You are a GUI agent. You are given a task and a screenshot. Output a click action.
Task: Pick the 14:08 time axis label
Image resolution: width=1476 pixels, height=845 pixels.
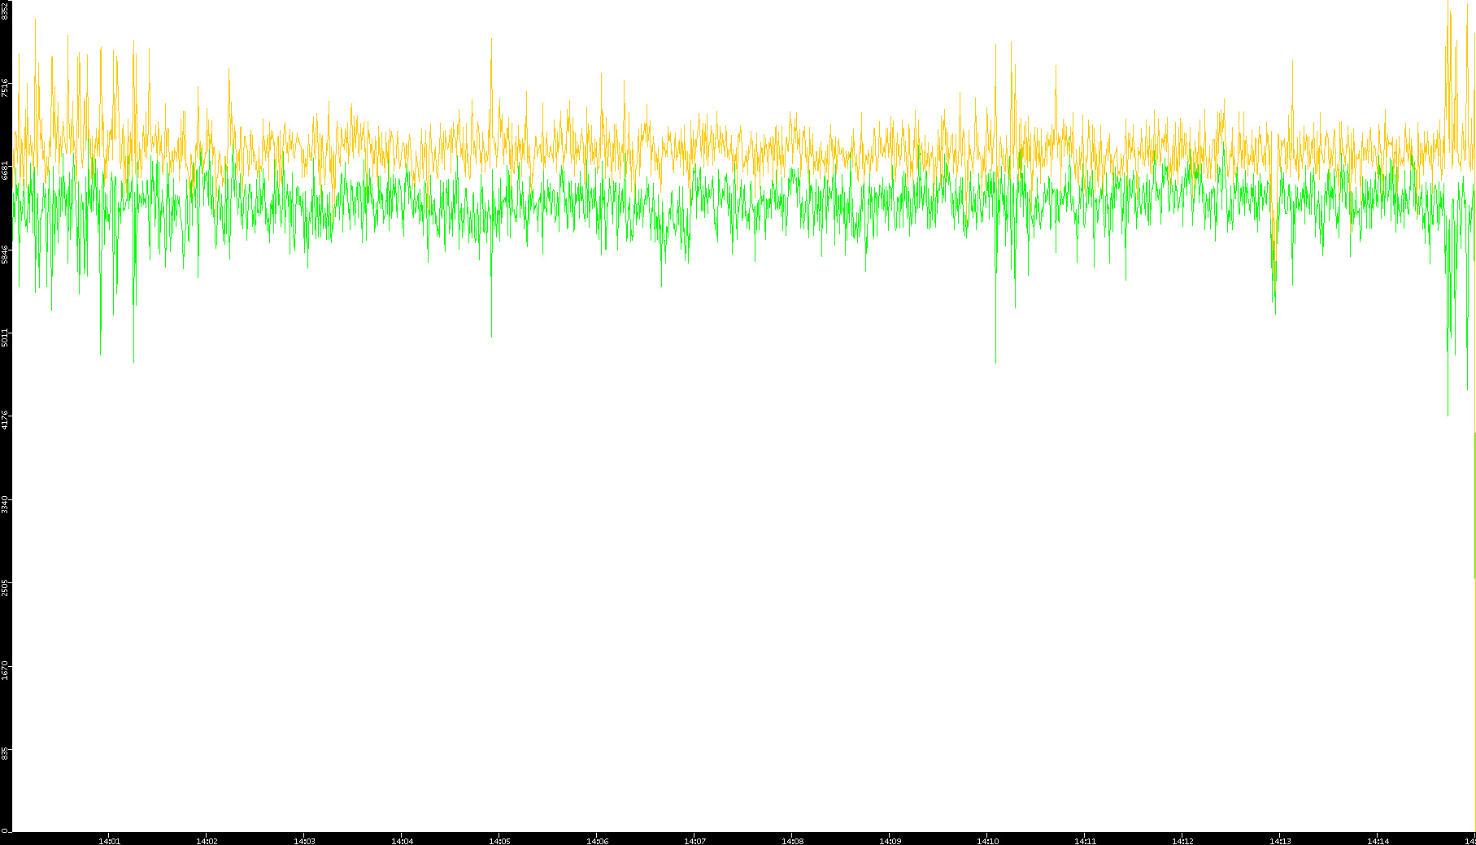pos(792,841)
